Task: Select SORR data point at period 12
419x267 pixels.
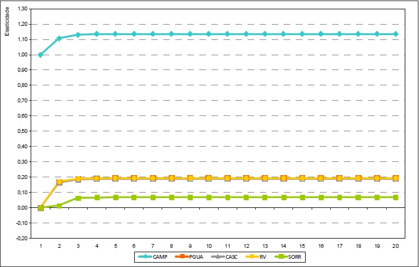Action: coord(246,197)
